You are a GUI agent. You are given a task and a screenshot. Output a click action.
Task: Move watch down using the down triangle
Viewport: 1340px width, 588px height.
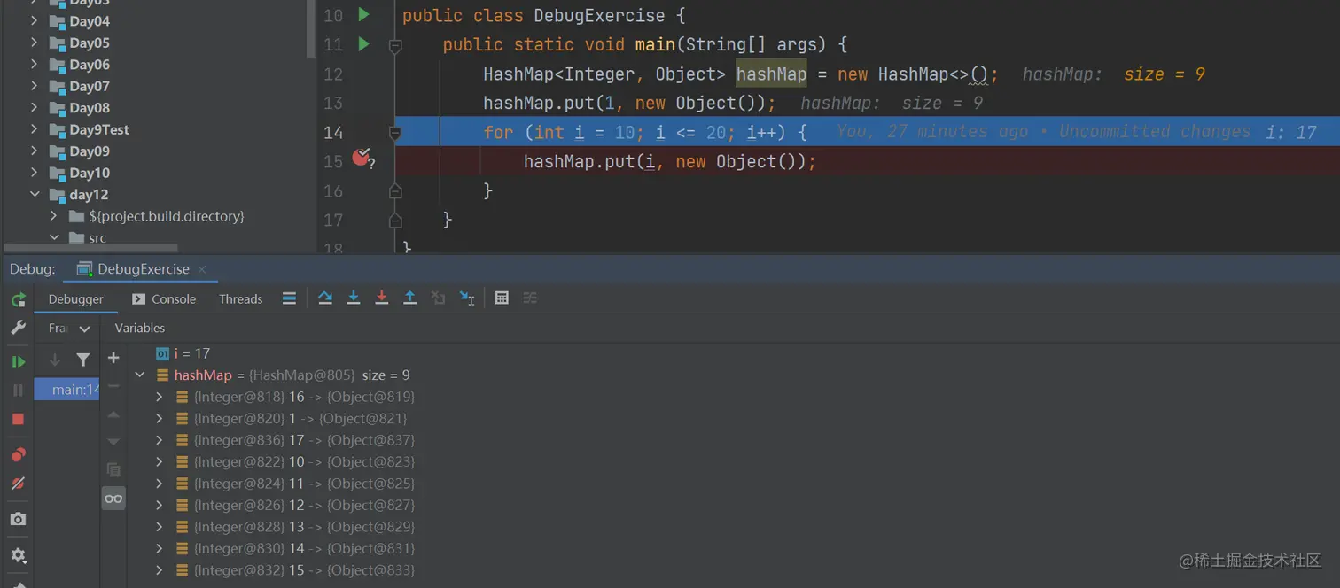click(x=113, y=442)
